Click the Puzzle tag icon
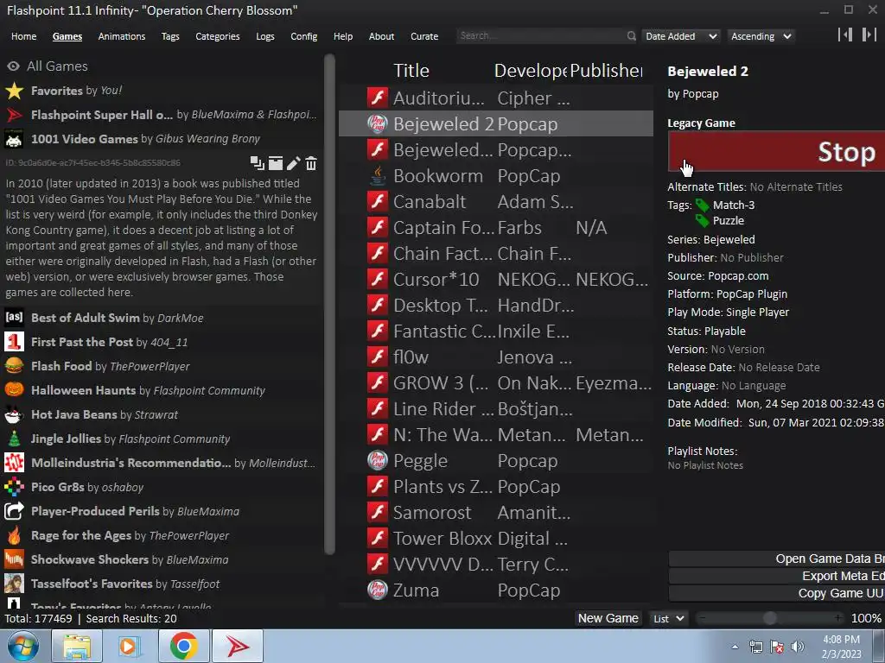The width and height of the screenshot is (885, 663). 702,220
